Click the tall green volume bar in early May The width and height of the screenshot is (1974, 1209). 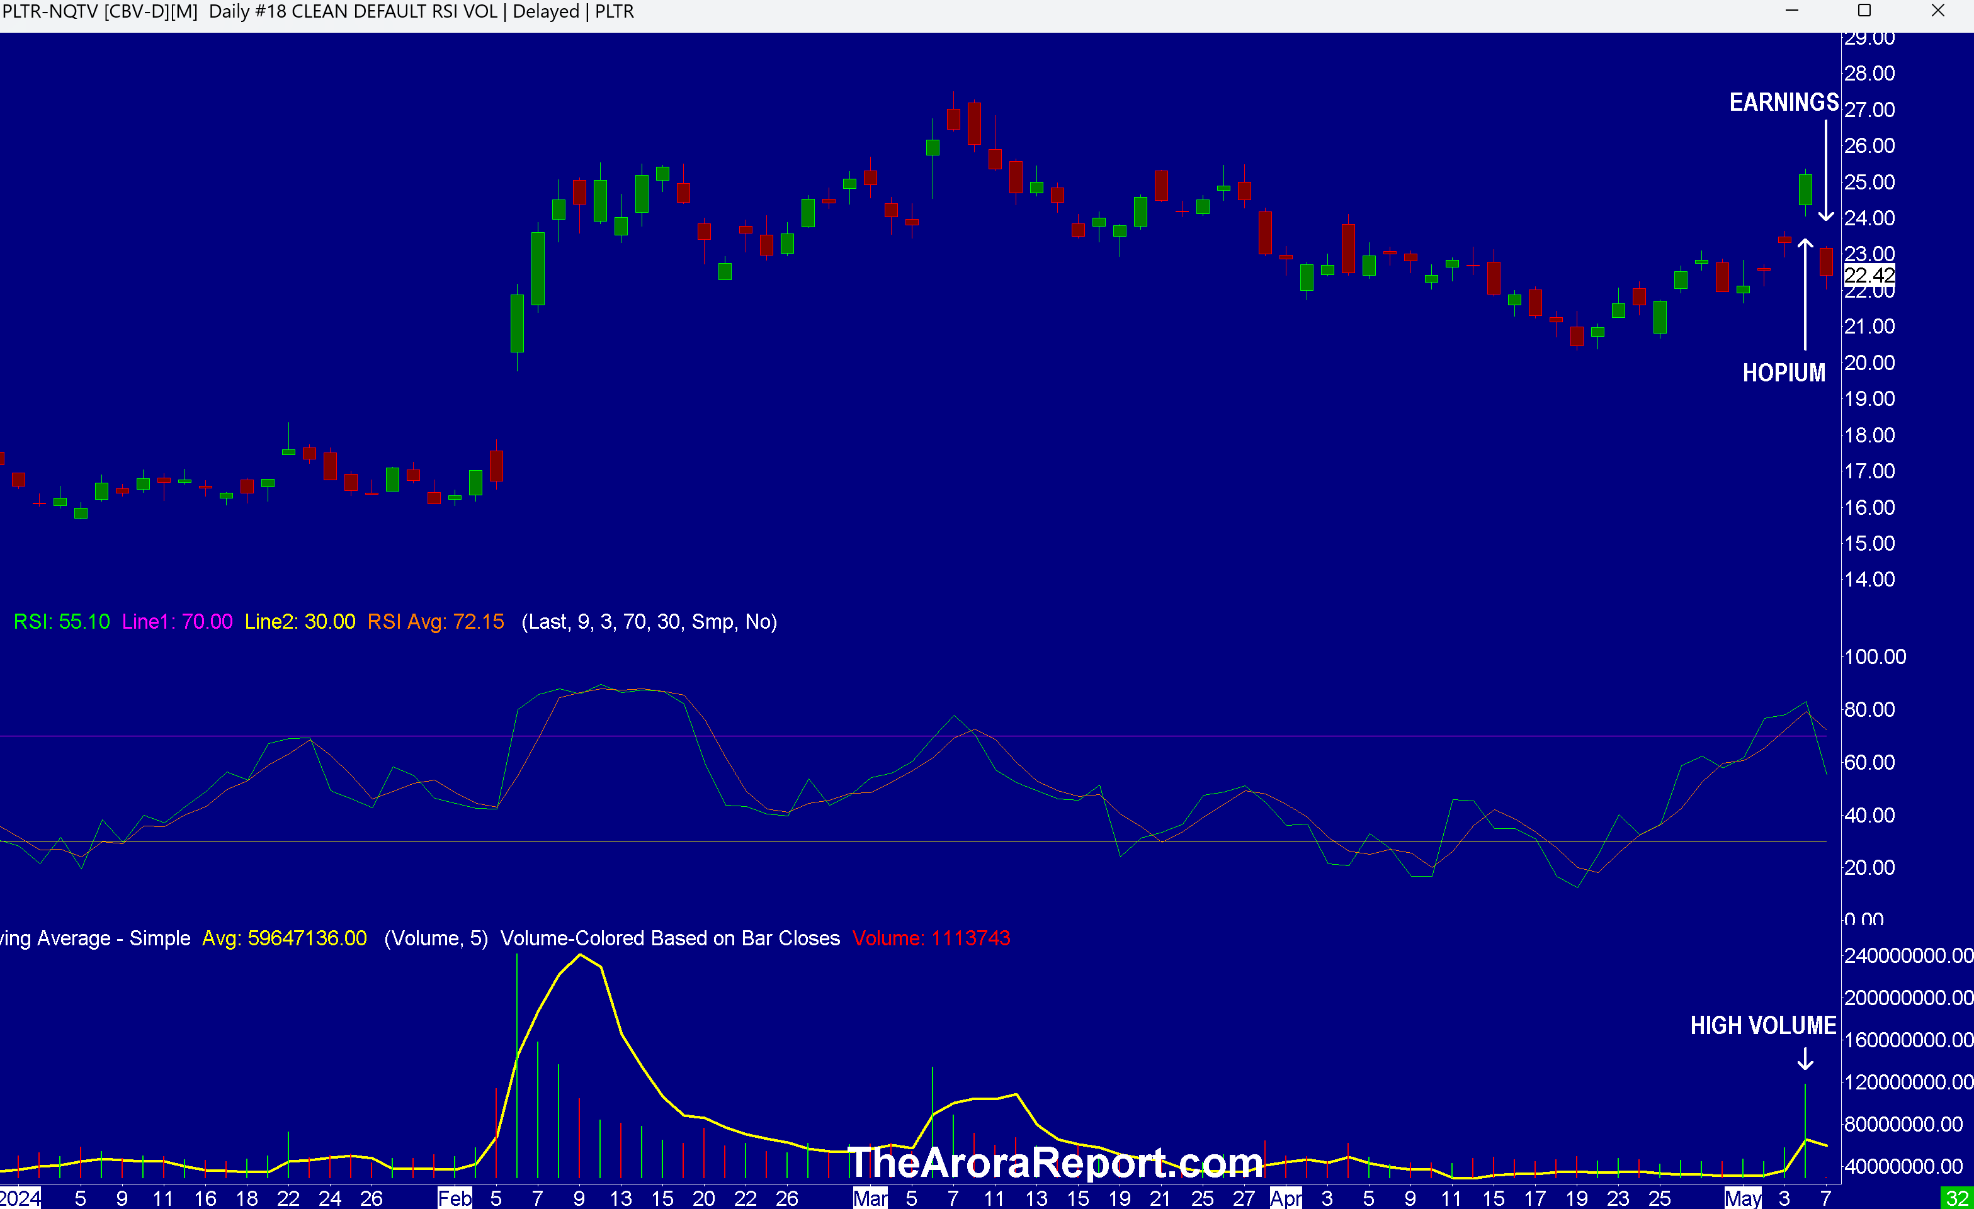(1805, 1130)
